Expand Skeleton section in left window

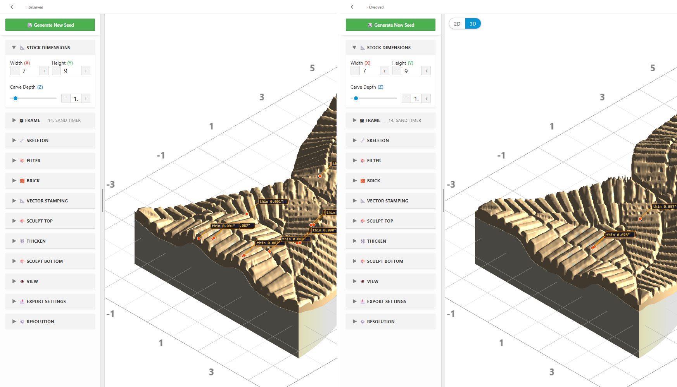coord(14,140)
